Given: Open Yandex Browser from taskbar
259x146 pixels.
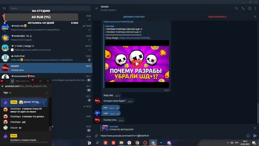Looking at the screenshot, I should tap(129, 143).
